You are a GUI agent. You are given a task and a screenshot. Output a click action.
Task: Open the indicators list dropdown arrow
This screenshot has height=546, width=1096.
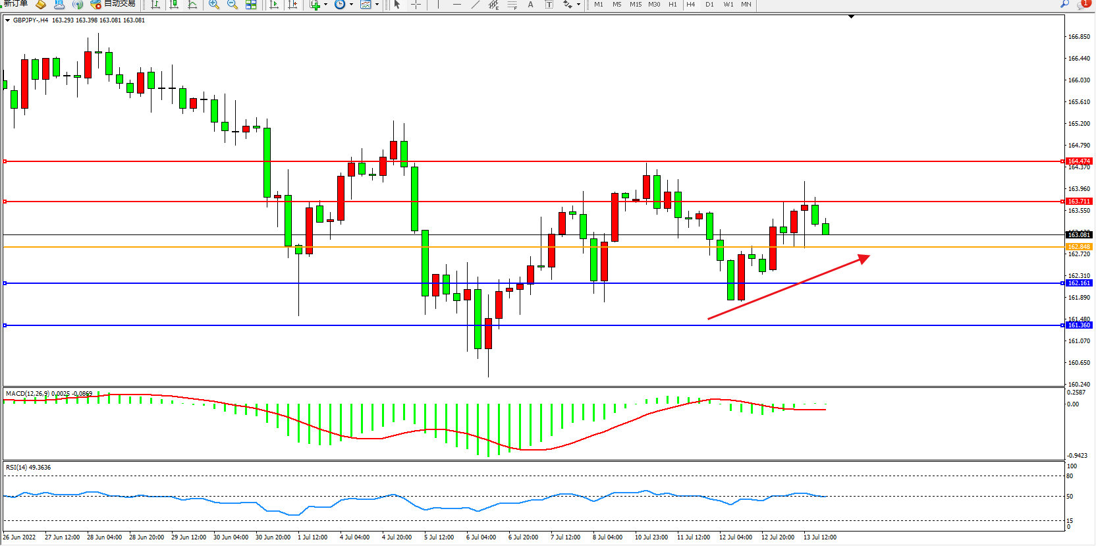[325, 5]
